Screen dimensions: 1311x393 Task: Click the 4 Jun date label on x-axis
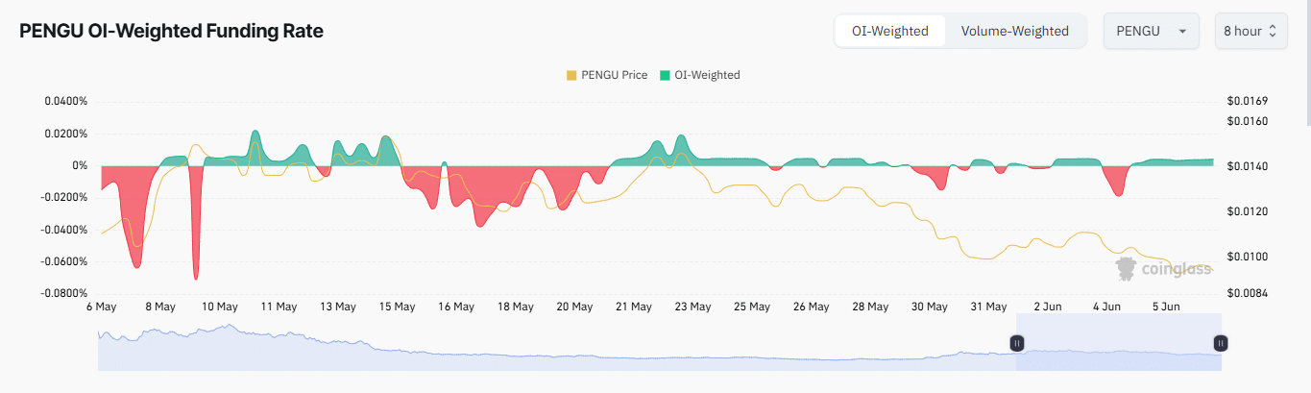[1107, 307]
